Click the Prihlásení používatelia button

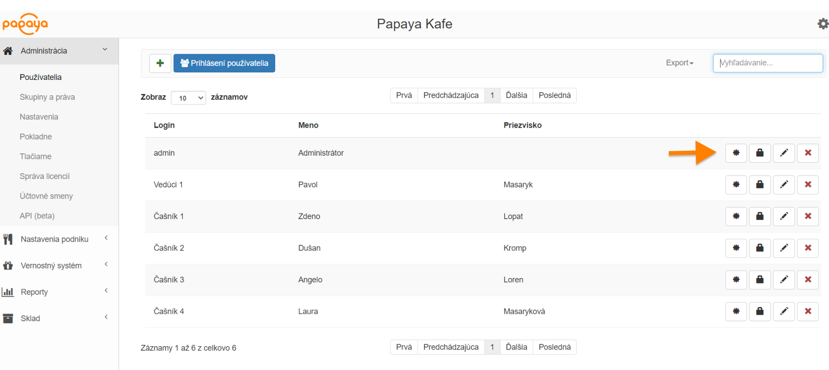tap(224, 63)
